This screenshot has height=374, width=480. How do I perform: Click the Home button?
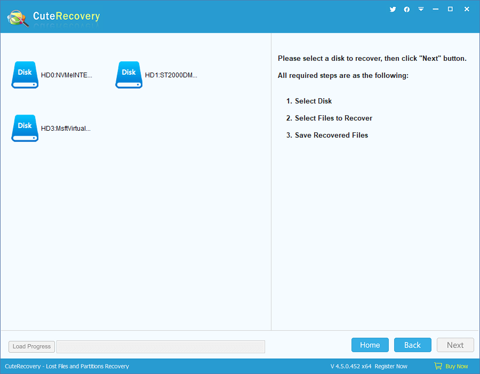(x=370, y=345)
